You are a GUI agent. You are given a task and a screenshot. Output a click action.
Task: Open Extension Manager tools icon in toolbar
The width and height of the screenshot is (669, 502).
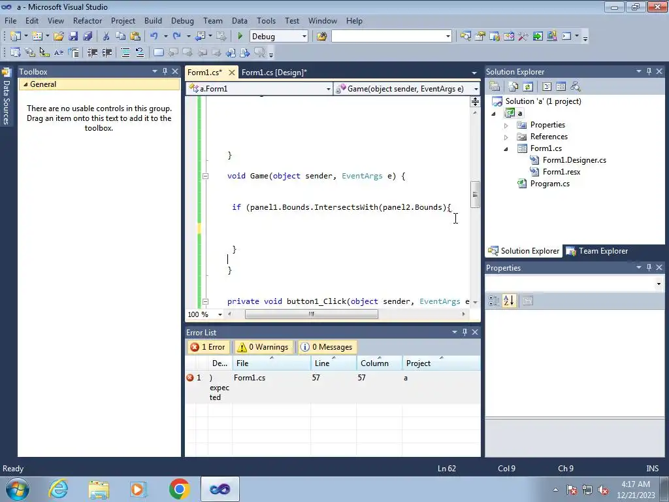pyautogui.click(x=551, y=37)
